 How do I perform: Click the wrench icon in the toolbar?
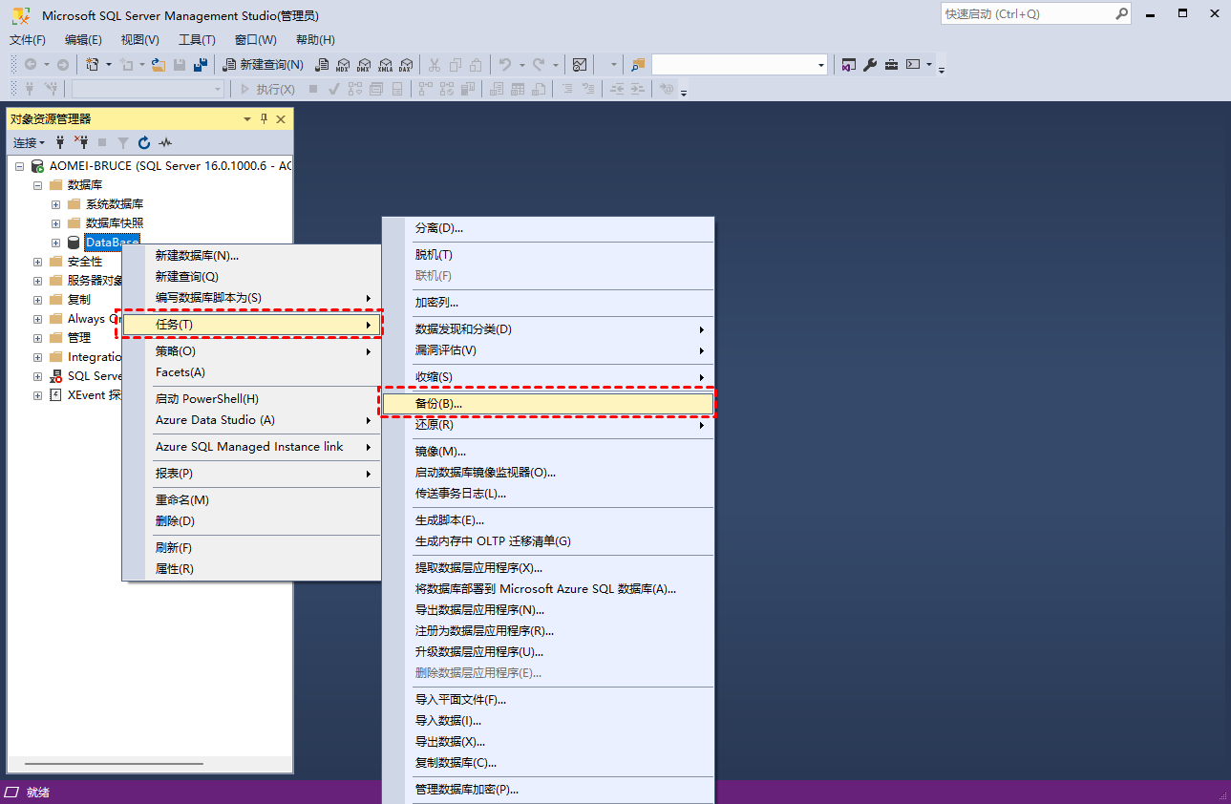870,65
